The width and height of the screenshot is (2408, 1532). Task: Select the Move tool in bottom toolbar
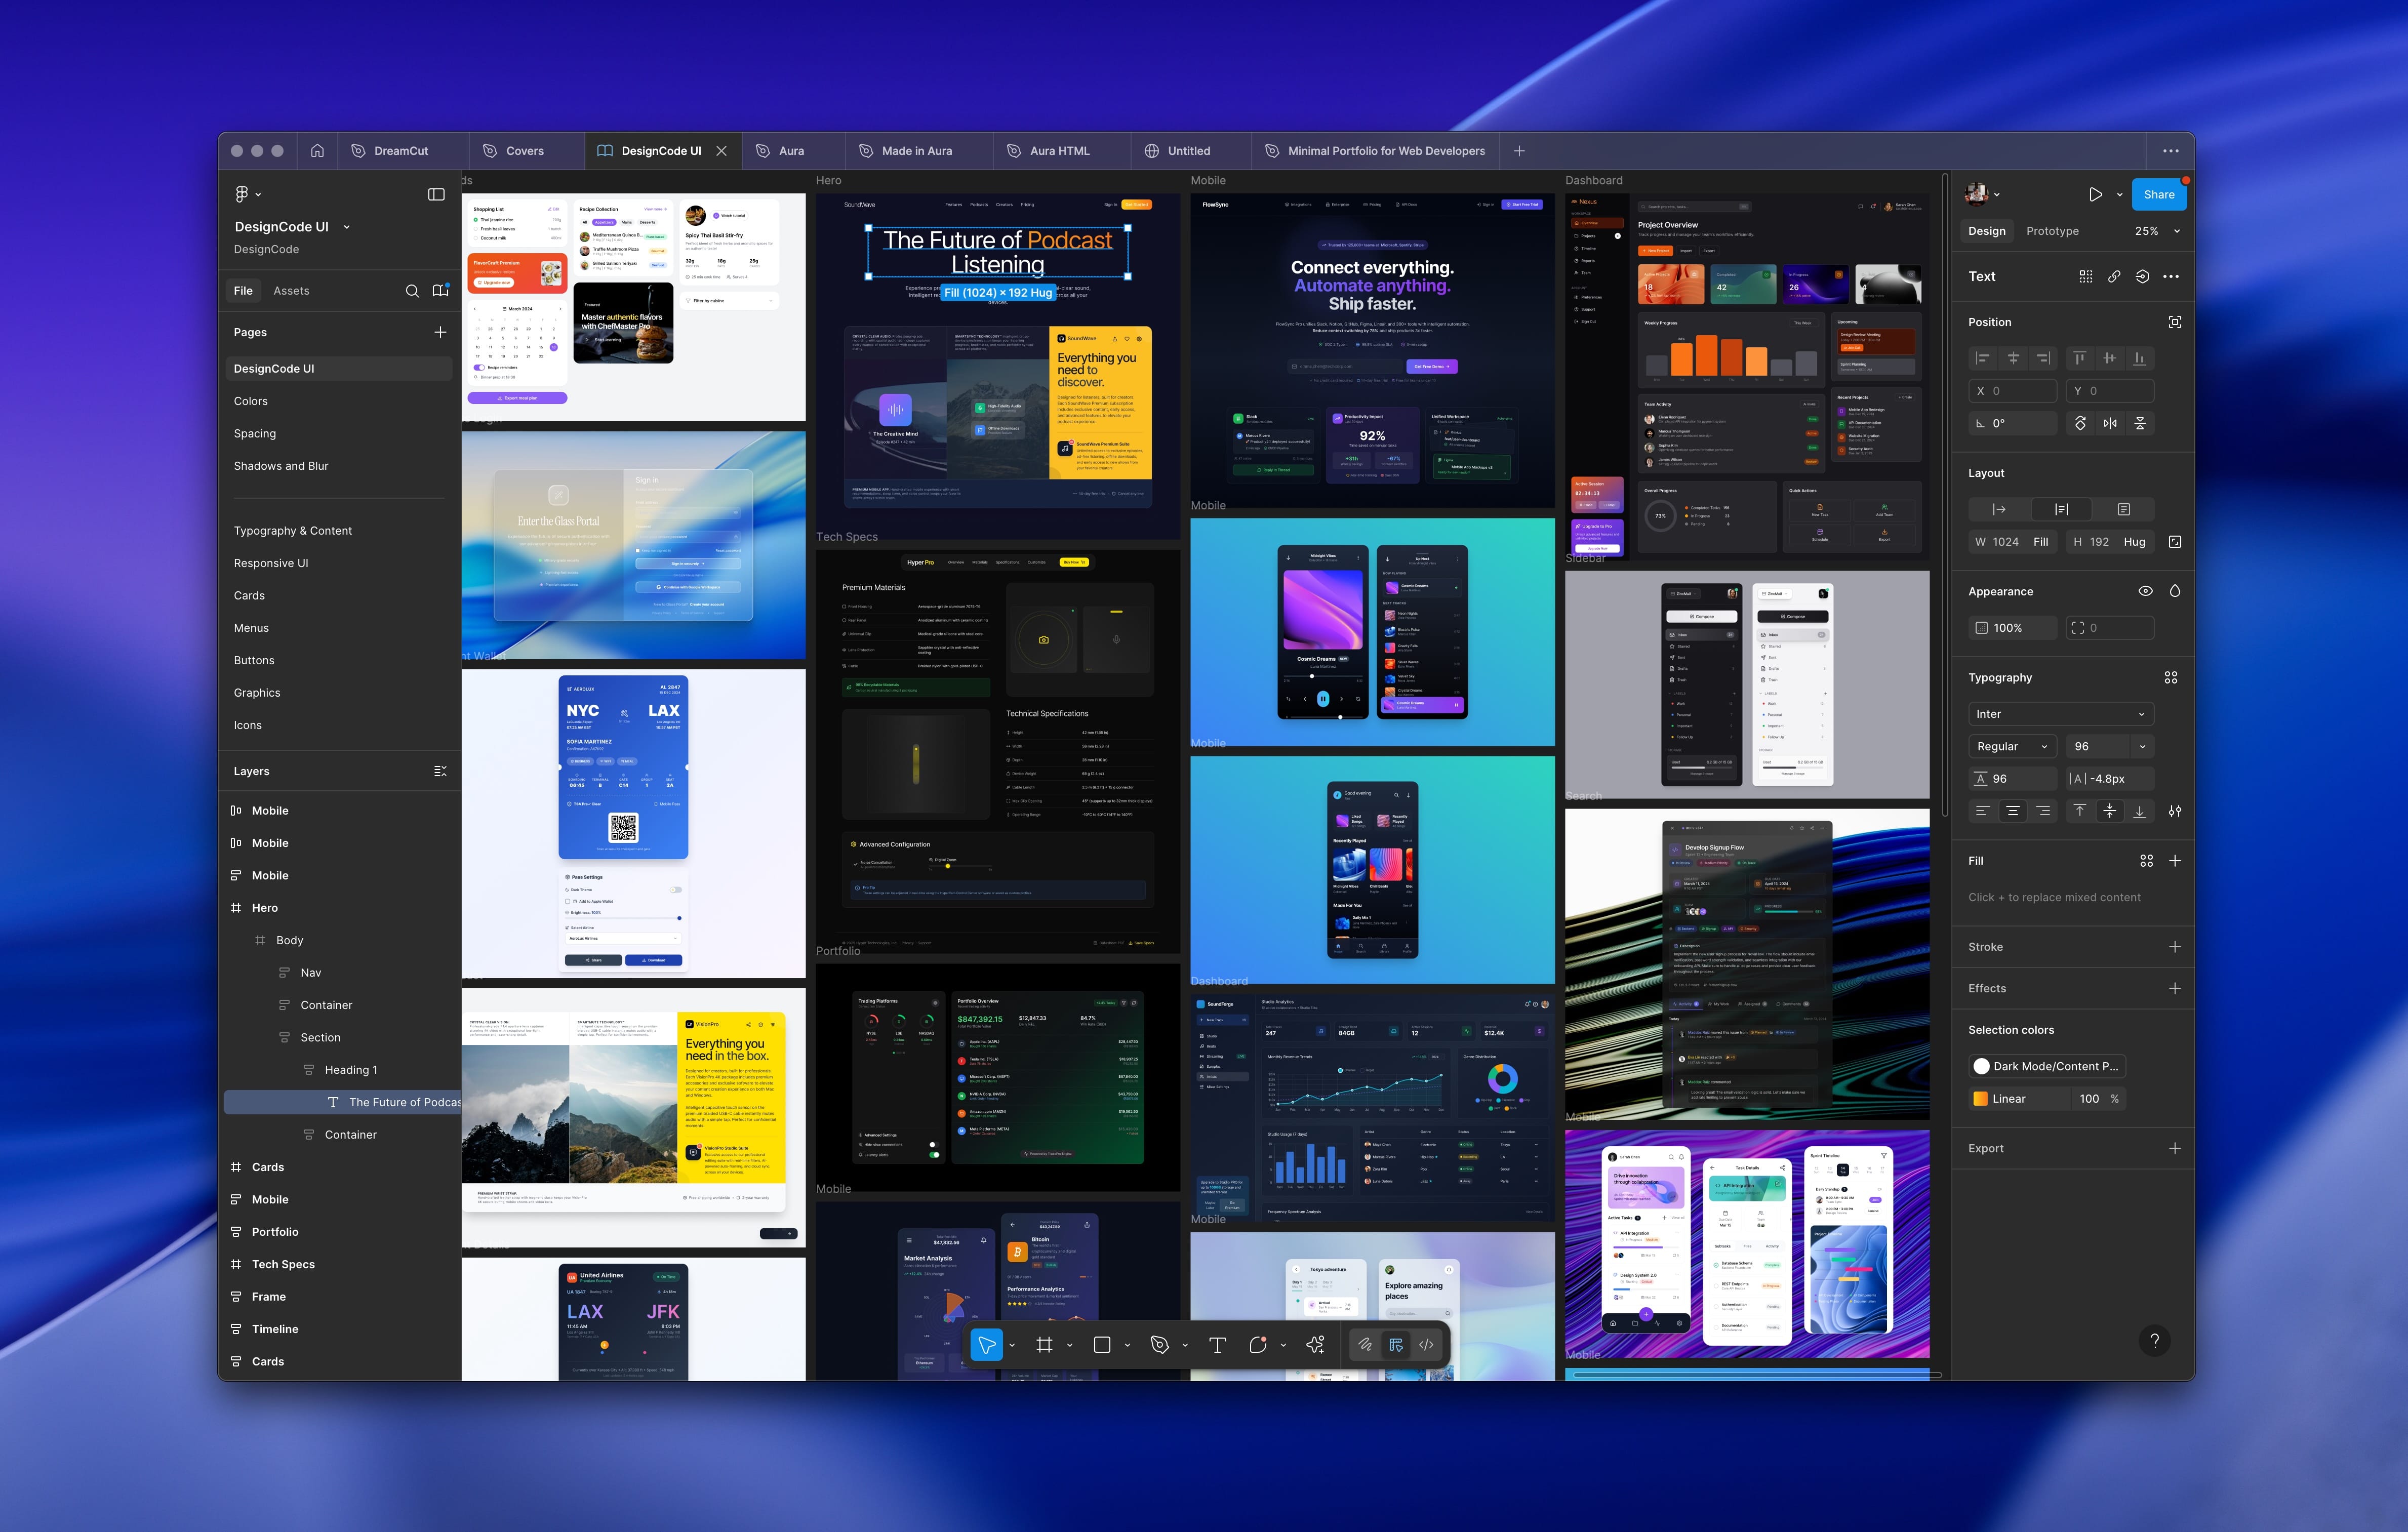pyautogui.click(x=987, y=1345)
